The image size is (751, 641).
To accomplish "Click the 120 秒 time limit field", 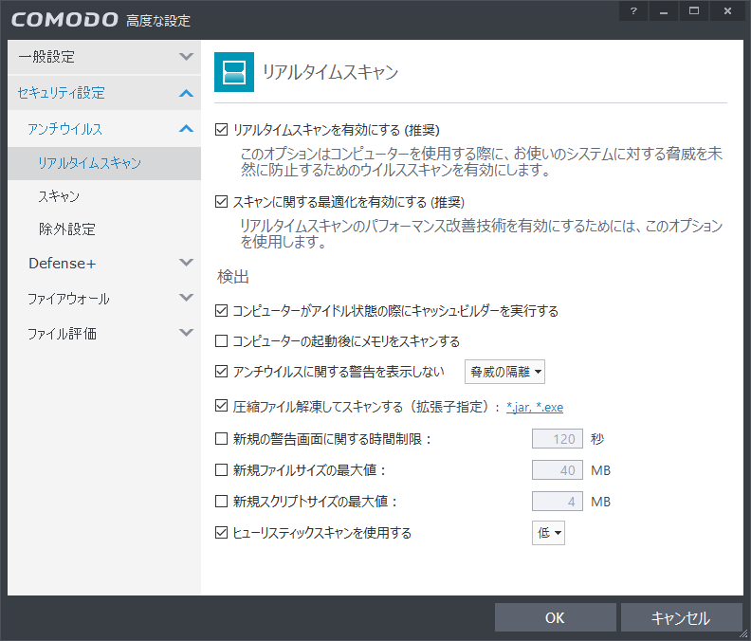I will point(557,439).
